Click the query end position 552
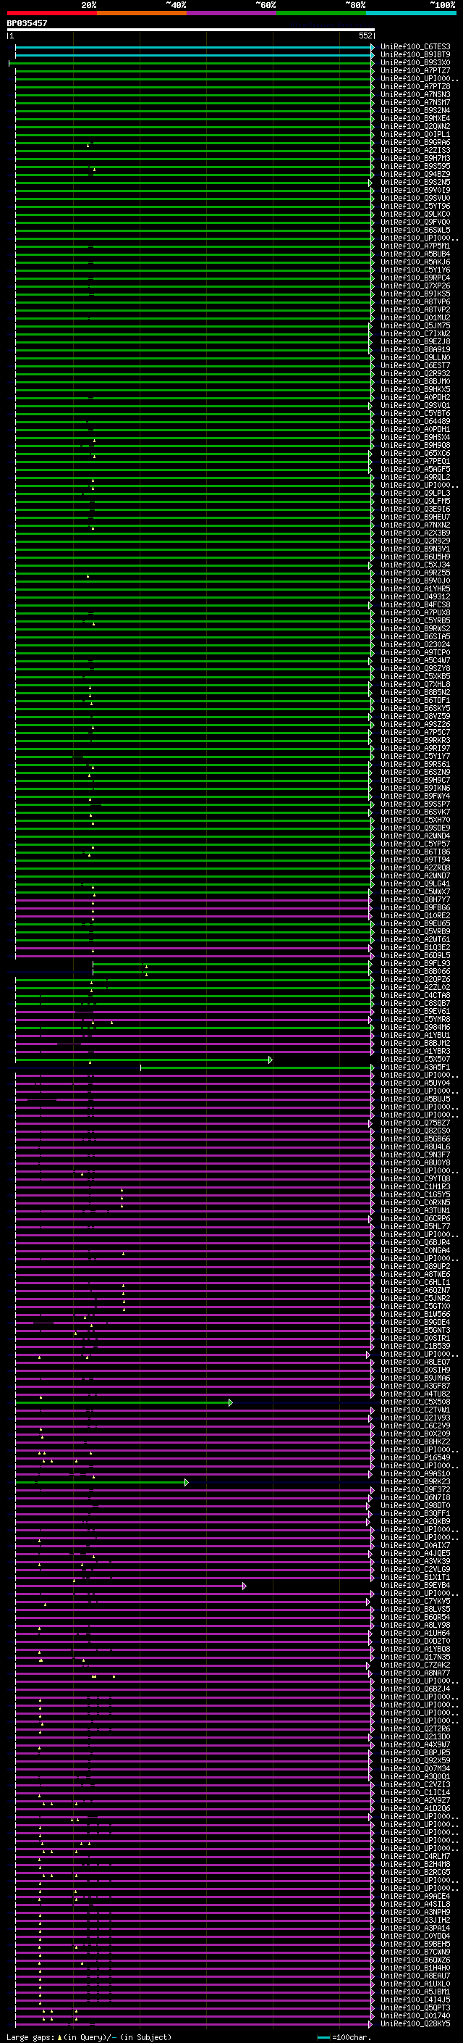Screen dimensions: 463x2043 click(x=365, y=36)
